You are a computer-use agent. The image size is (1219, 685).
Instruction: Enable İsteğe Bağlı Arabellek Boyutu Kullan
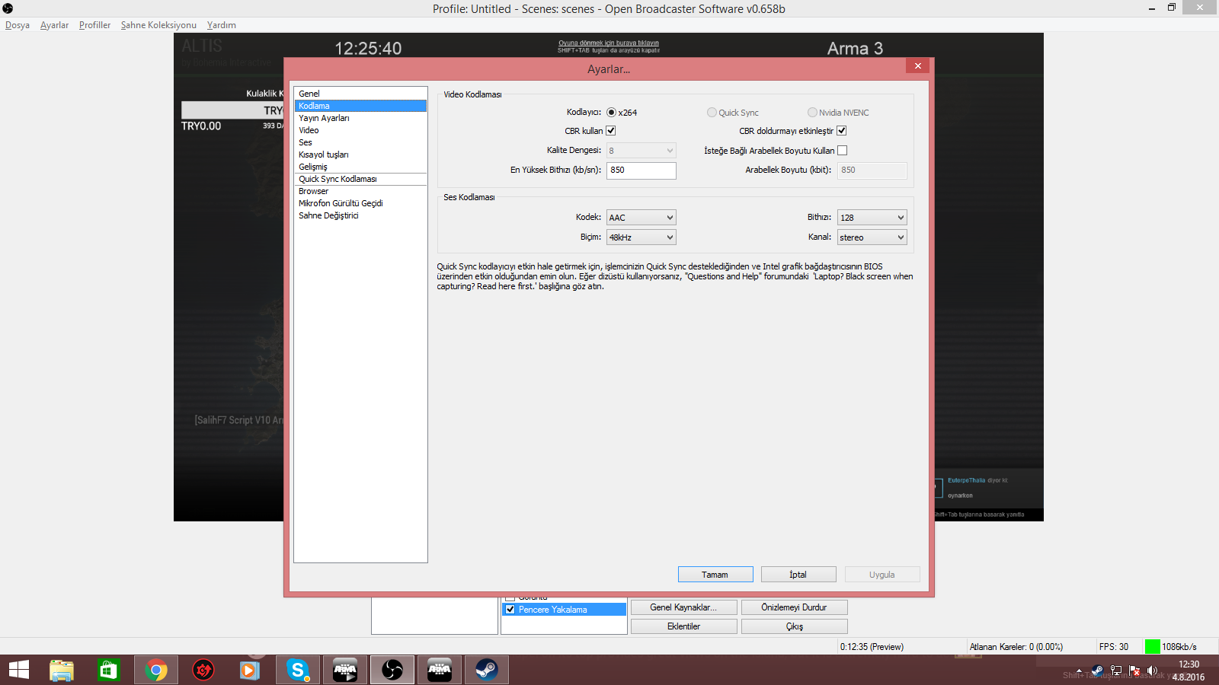[x=842, y=151]
